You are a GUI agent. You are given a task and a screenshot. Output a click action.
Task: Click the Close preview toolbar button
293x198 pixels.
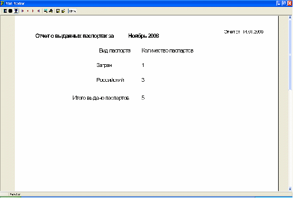(72, 11)
